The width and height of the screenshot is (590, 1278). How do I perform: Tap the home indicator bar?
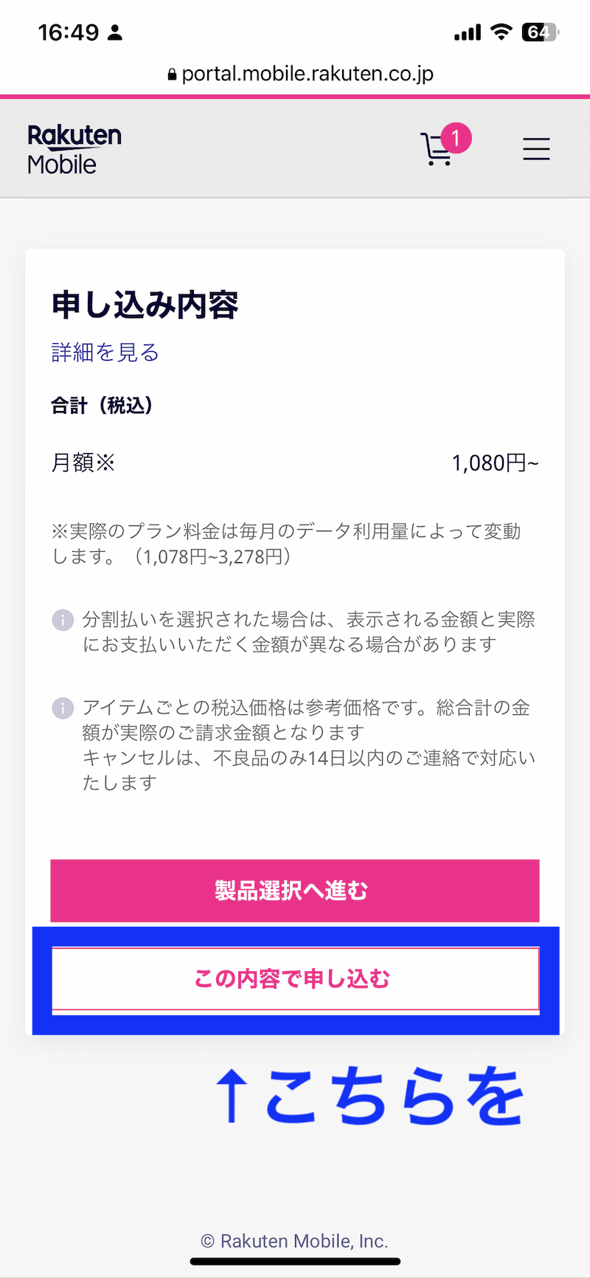(x=295, y=1261)
